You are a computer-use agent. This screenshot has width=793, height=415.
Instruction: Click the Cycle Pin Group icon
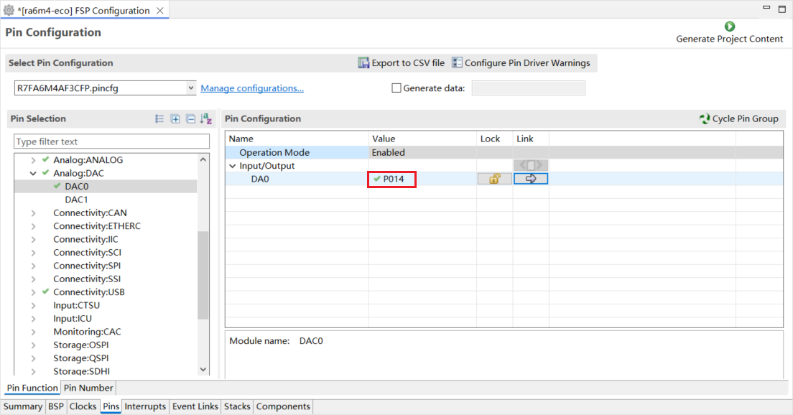coord(704,118)
